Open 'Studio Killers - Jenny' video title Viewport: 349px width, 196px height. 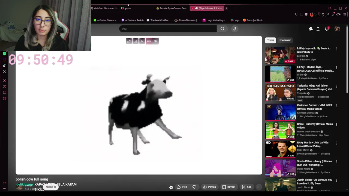coord(314,163)
